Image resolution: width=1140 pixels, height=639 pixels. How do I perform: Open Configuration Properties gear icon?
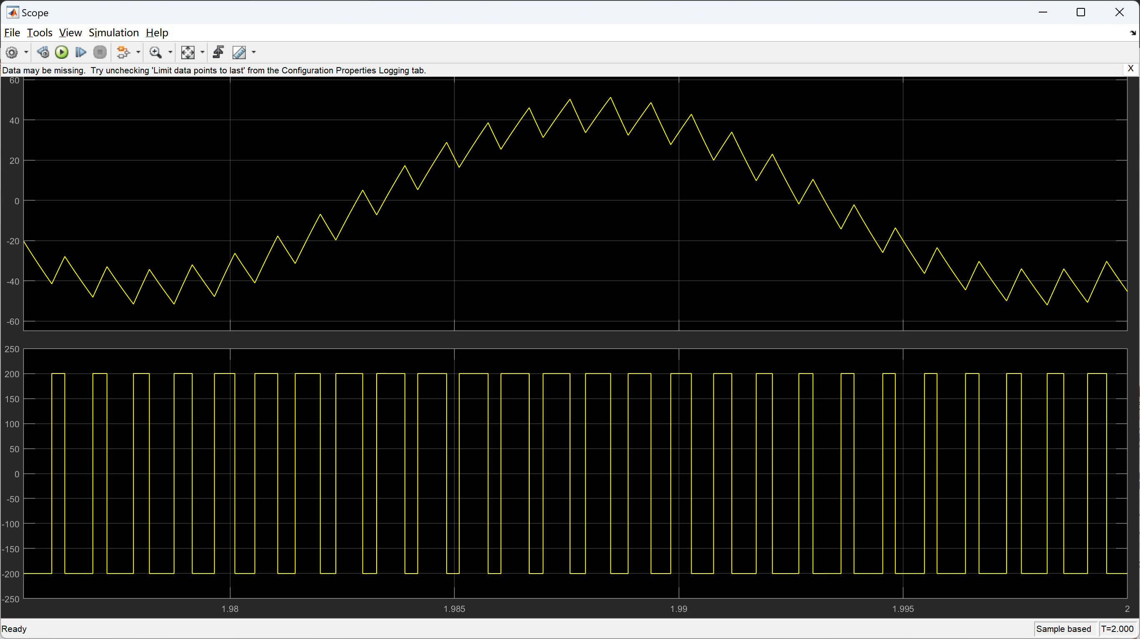[12, 52]
